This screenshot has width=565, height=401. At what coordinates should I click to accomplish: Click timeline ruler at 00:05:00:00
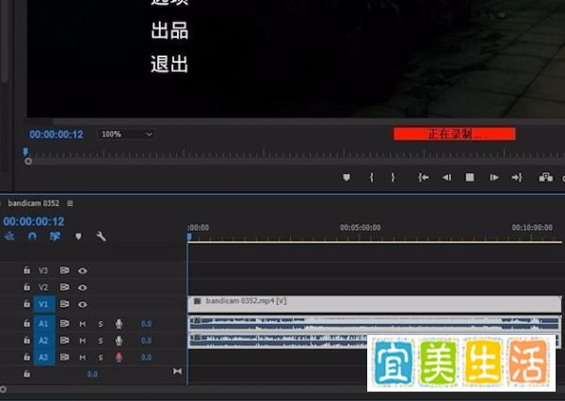click(x=361, y=228)
